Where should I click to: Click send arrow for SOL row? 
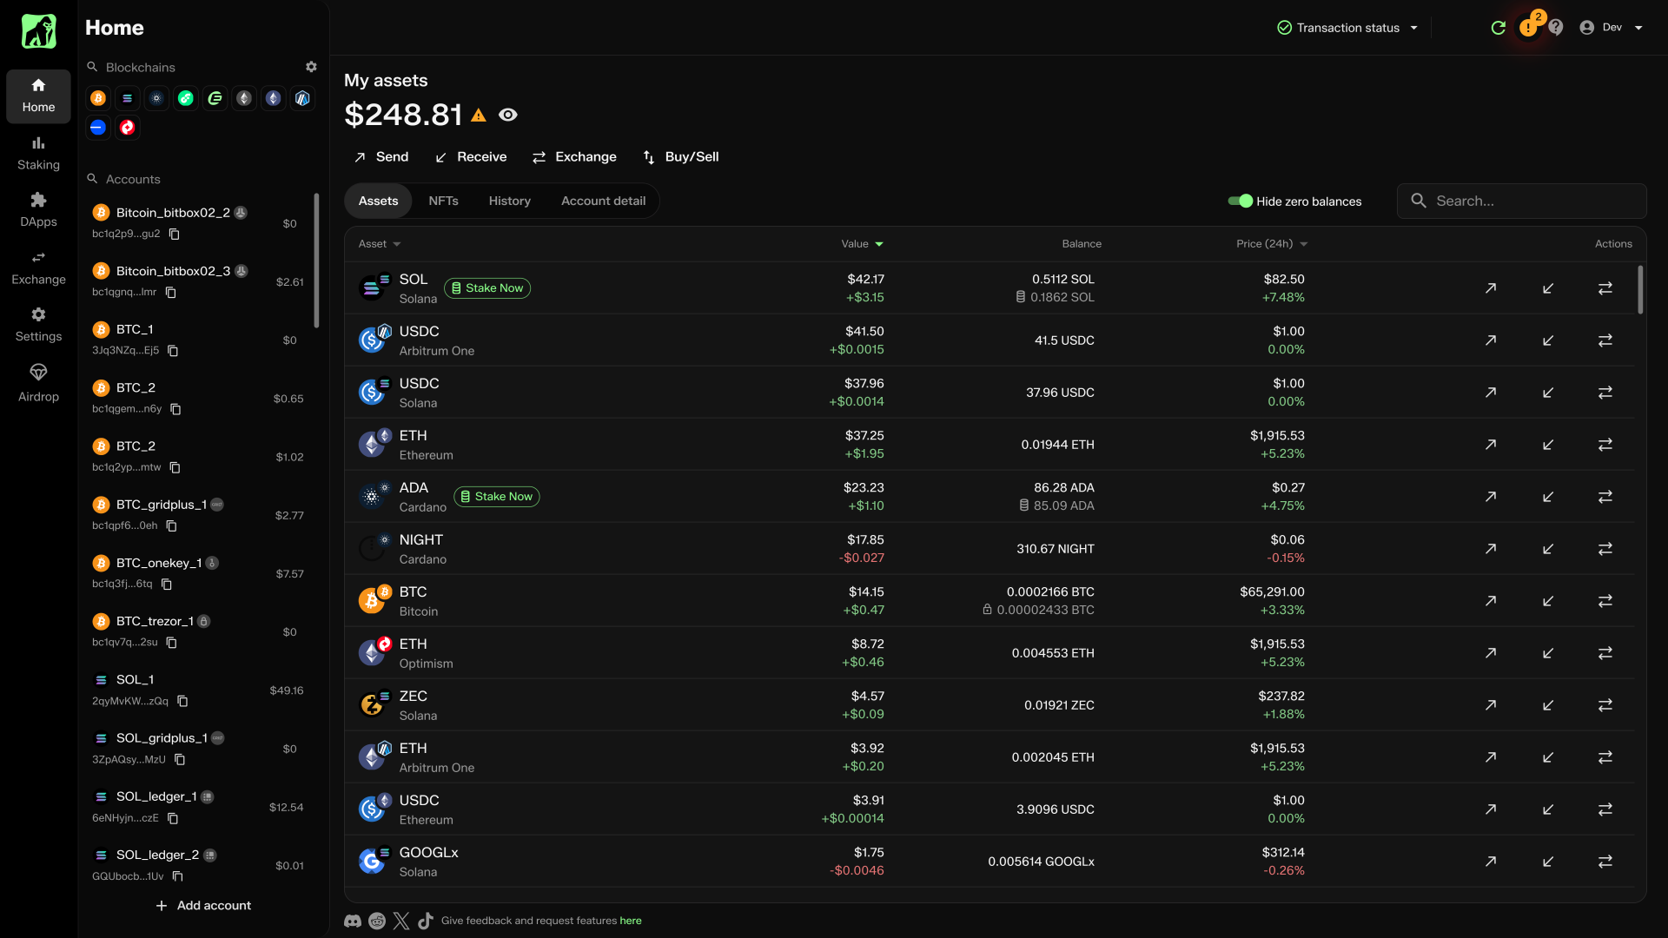point(1490,288)
